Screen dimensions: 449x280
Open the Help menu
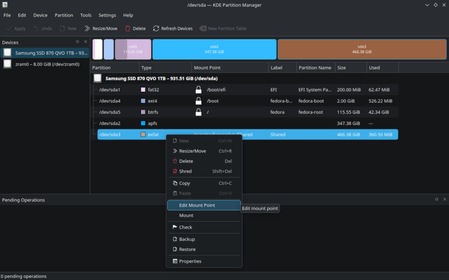pyautogui.click(x=128, y=15)
